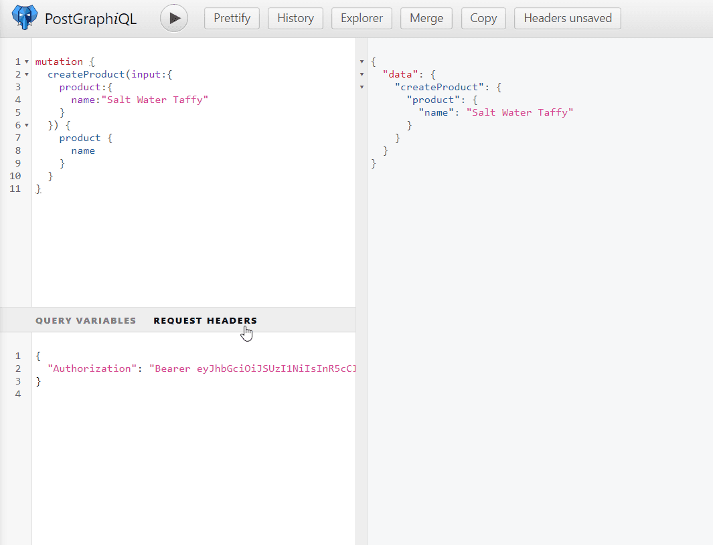Select the Request Headers tab

coord(205,320)
